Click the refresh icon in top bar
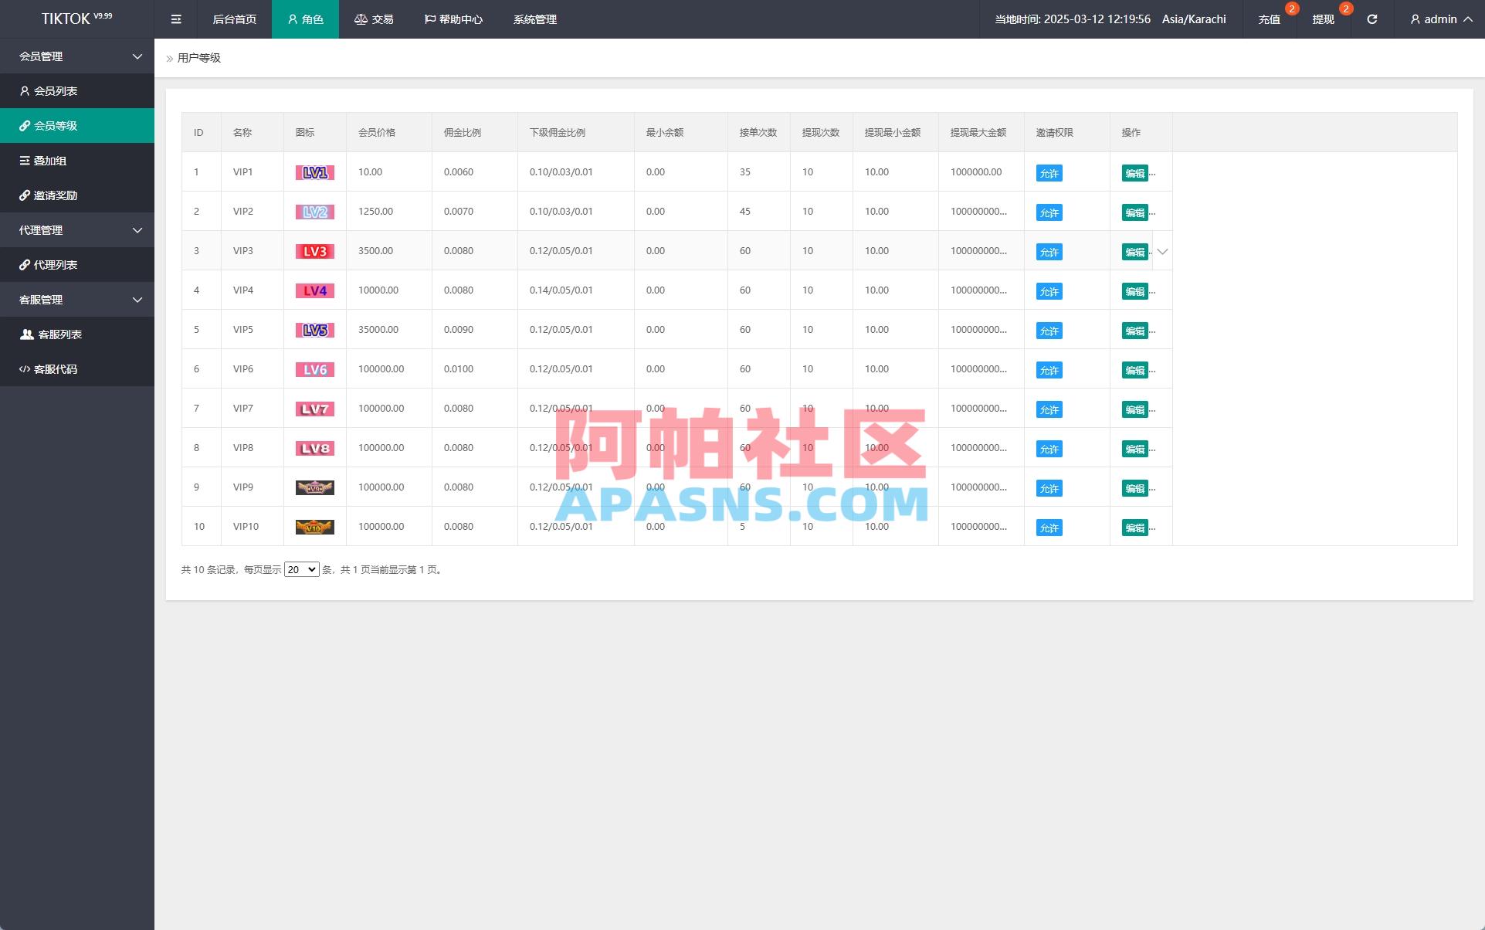This screenshot has height=930, width=1485. click(x=1372, y=19)
